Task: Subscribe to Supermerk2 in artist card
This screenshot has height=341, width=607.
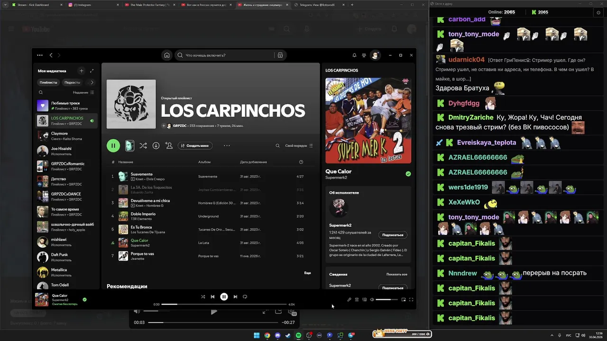Action: point(393,235)
